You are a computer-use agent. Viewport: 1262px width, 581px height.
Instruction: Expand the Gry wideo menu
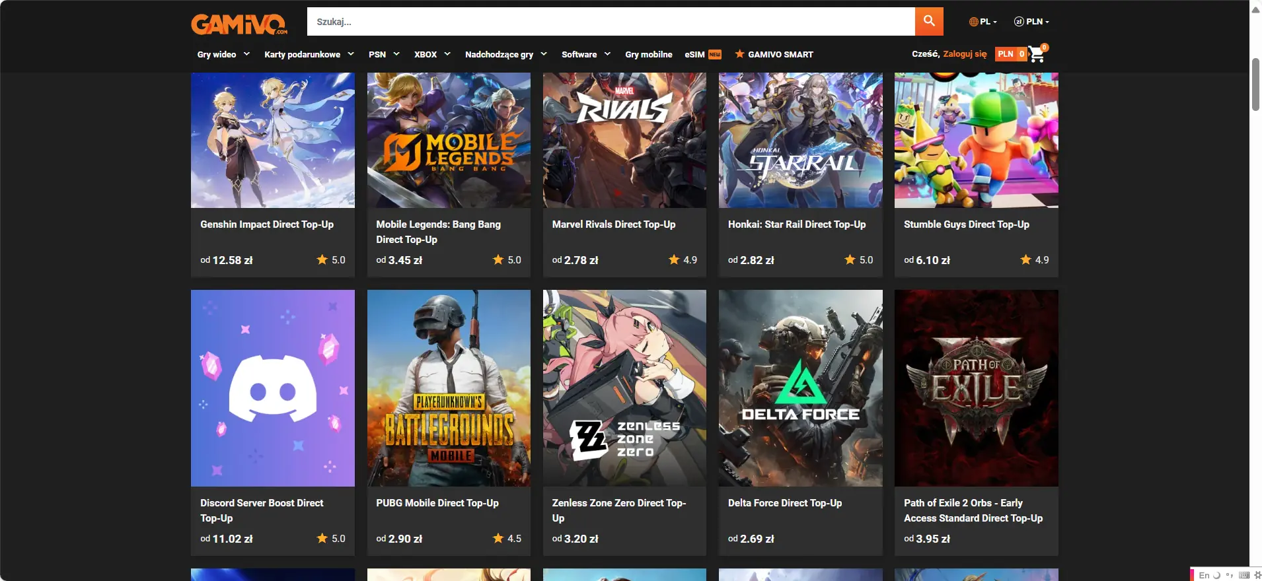point(223,54)
